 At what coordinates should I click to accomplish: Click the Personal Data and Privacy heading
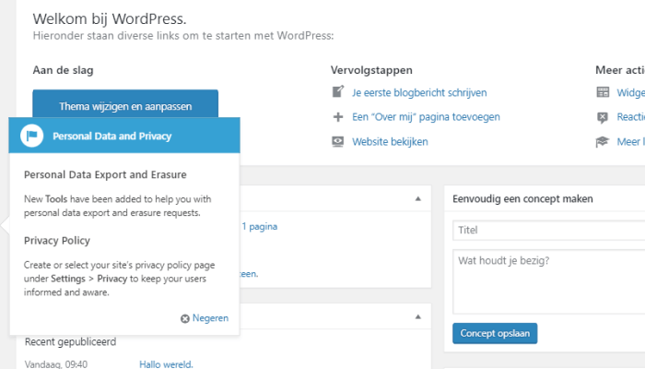click(x=111, y=136)
